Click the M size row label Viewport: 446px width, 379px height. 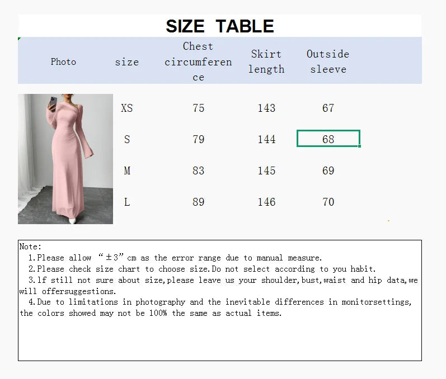[127, 170]
